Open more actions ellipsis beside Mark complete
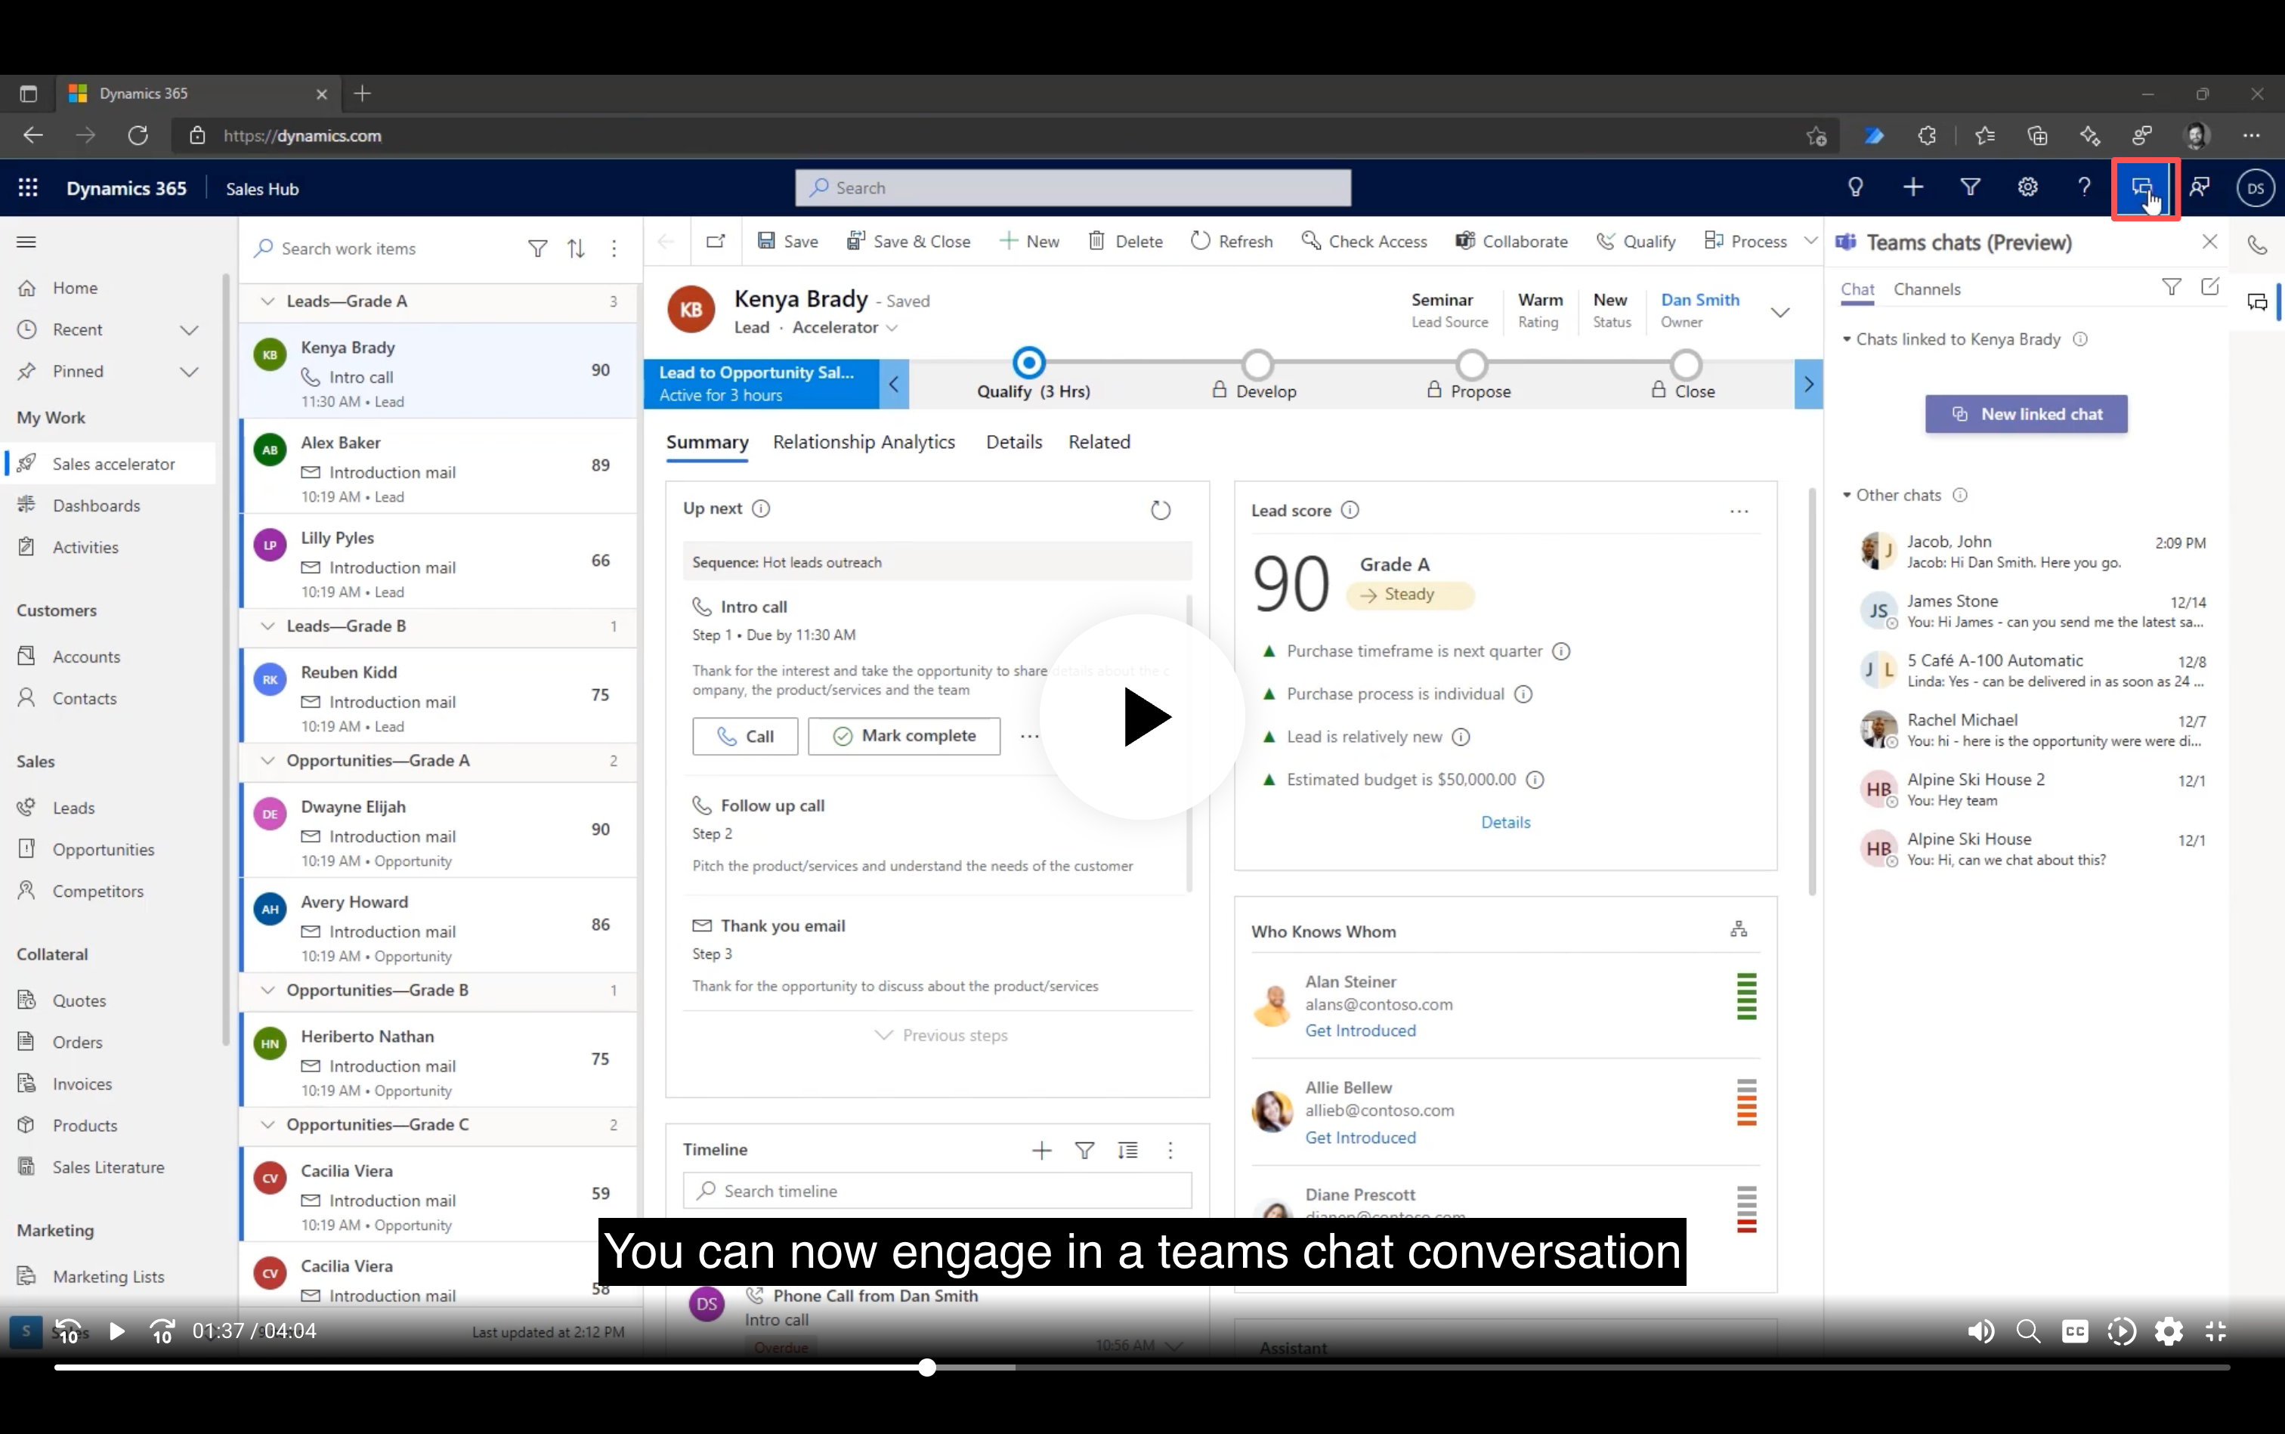The image size is (2285, 1434). point(1029,736)
